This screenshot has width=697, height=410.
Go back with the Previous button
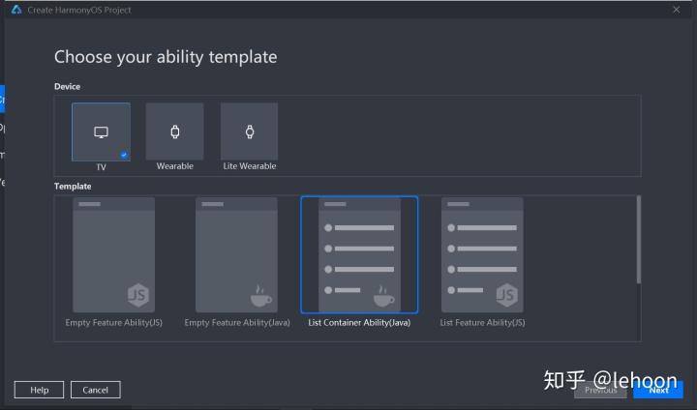coord(600,390)
